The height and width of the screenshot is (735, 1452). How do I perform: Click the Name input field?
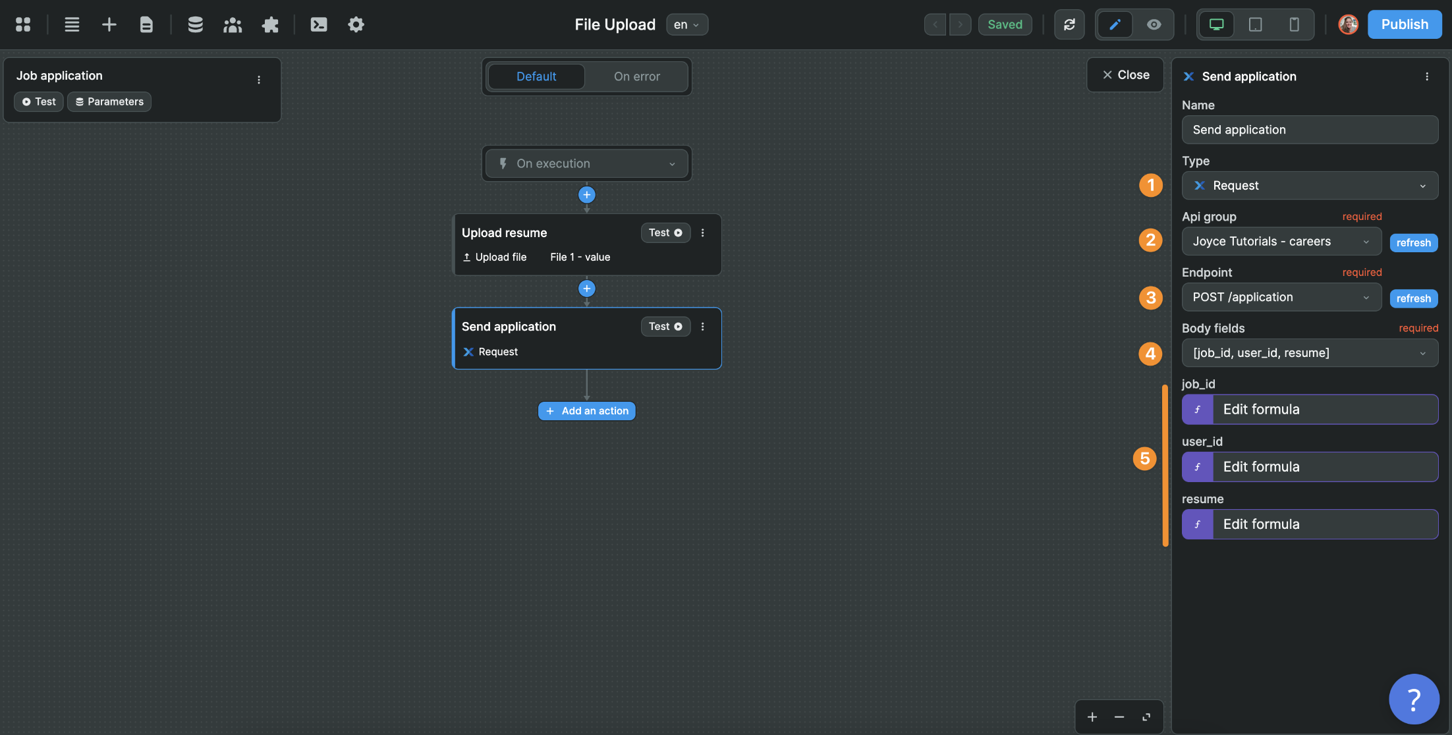click(x=1310, y=130)
